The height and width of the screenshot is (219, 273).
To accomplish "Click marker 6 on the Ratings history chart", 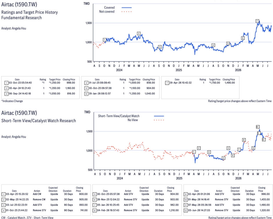I will pos(243,38).
